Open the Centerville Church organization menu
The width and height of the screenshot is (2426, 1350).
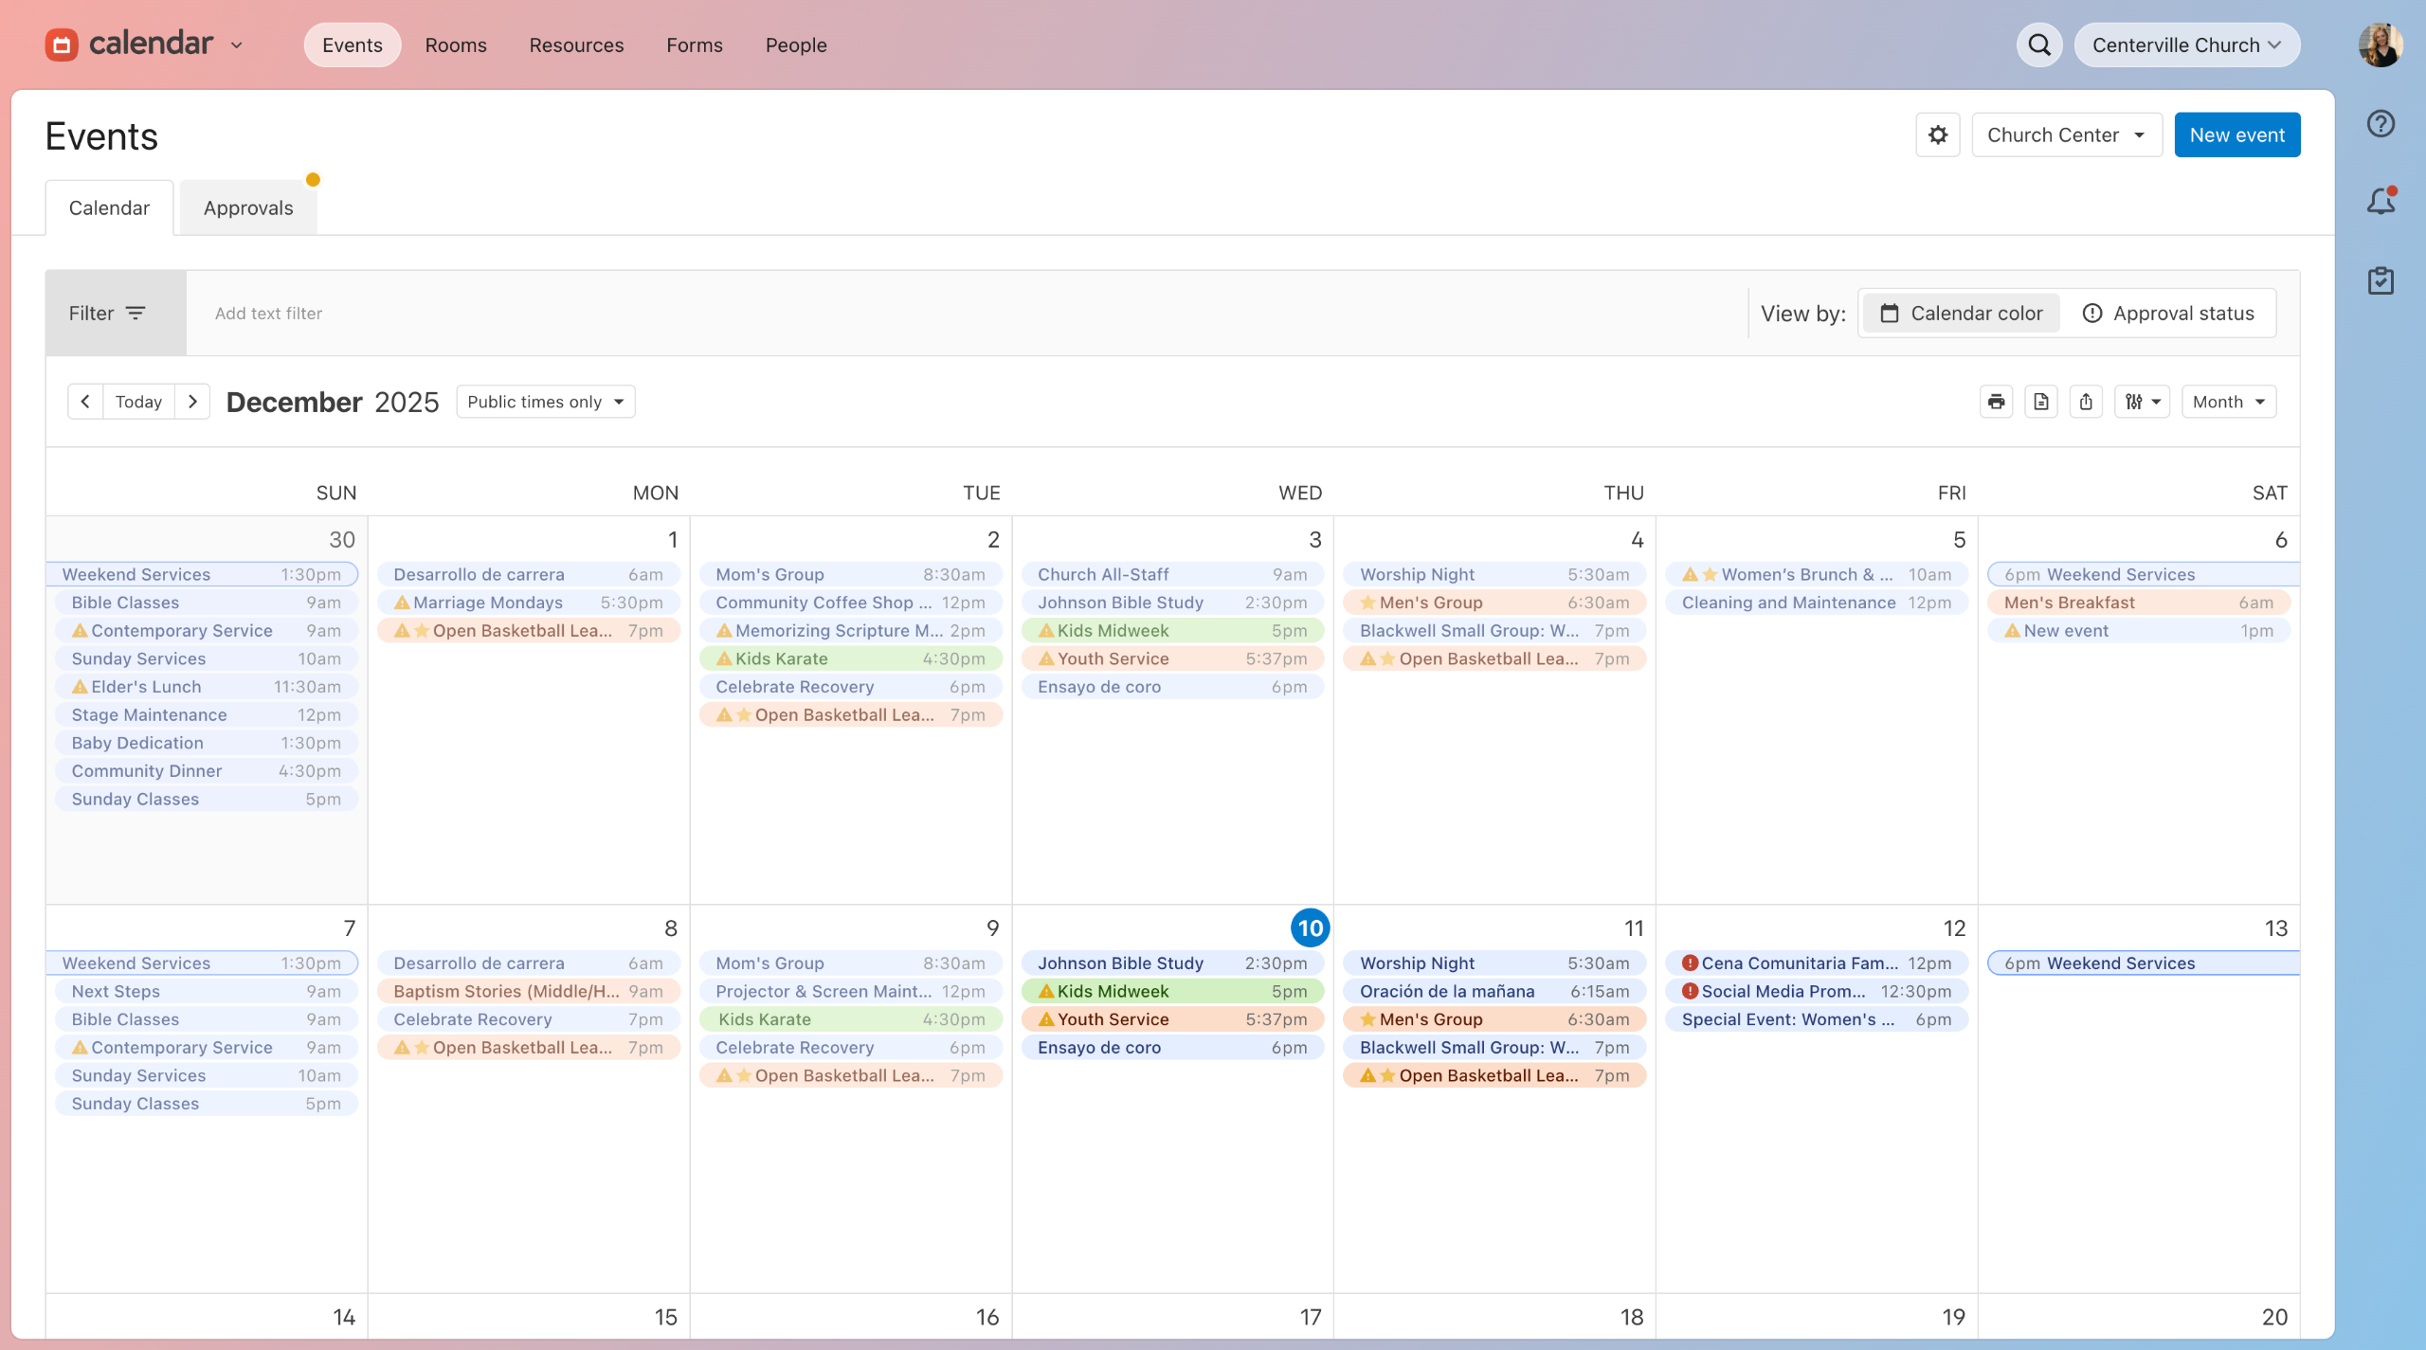(x=2186, y=45)
